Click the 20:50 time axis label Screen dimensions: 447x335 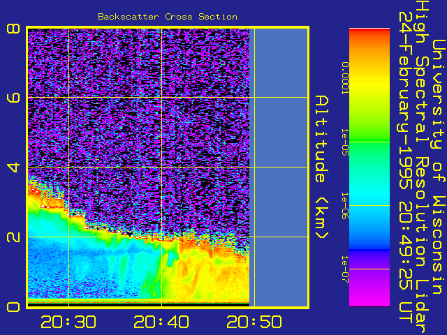point(254,322)
